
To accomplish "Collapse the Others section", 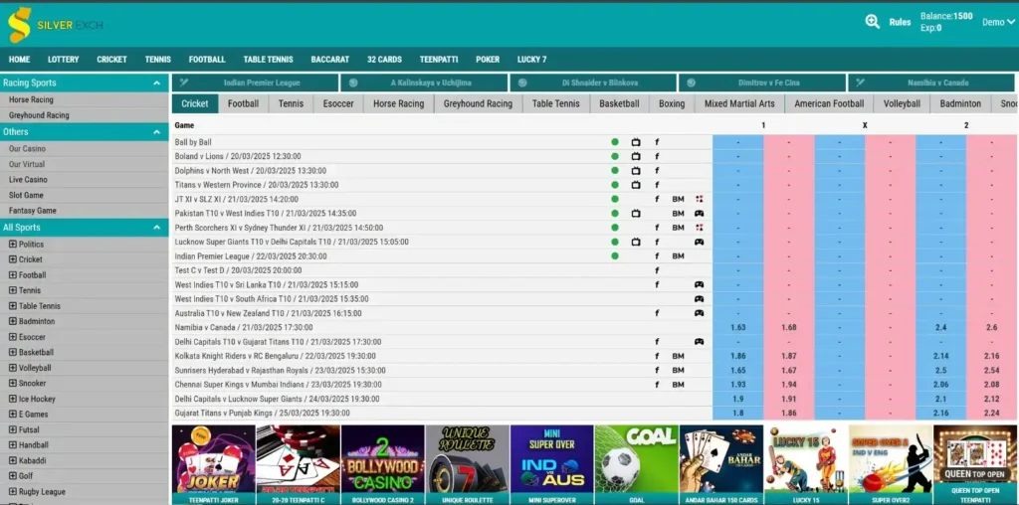I will click(x=156, y=132).
